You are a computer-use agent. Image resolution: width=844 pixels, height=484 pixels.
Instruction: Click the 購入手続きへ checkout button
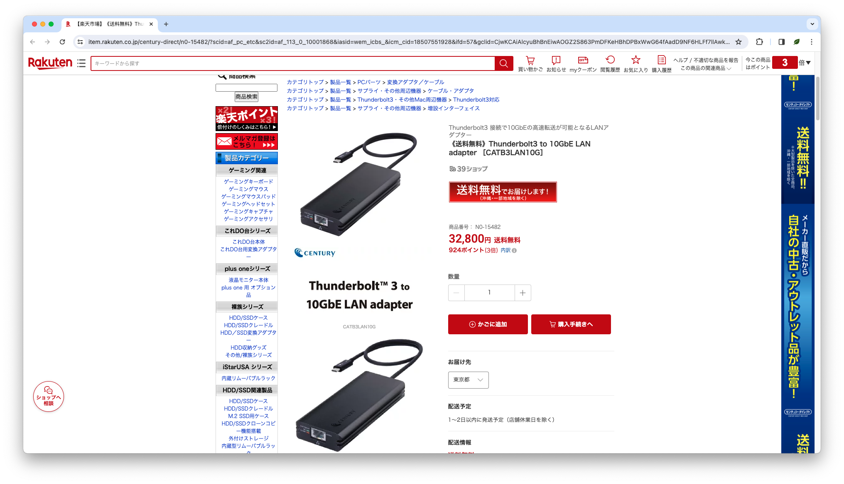click(571, 324)
